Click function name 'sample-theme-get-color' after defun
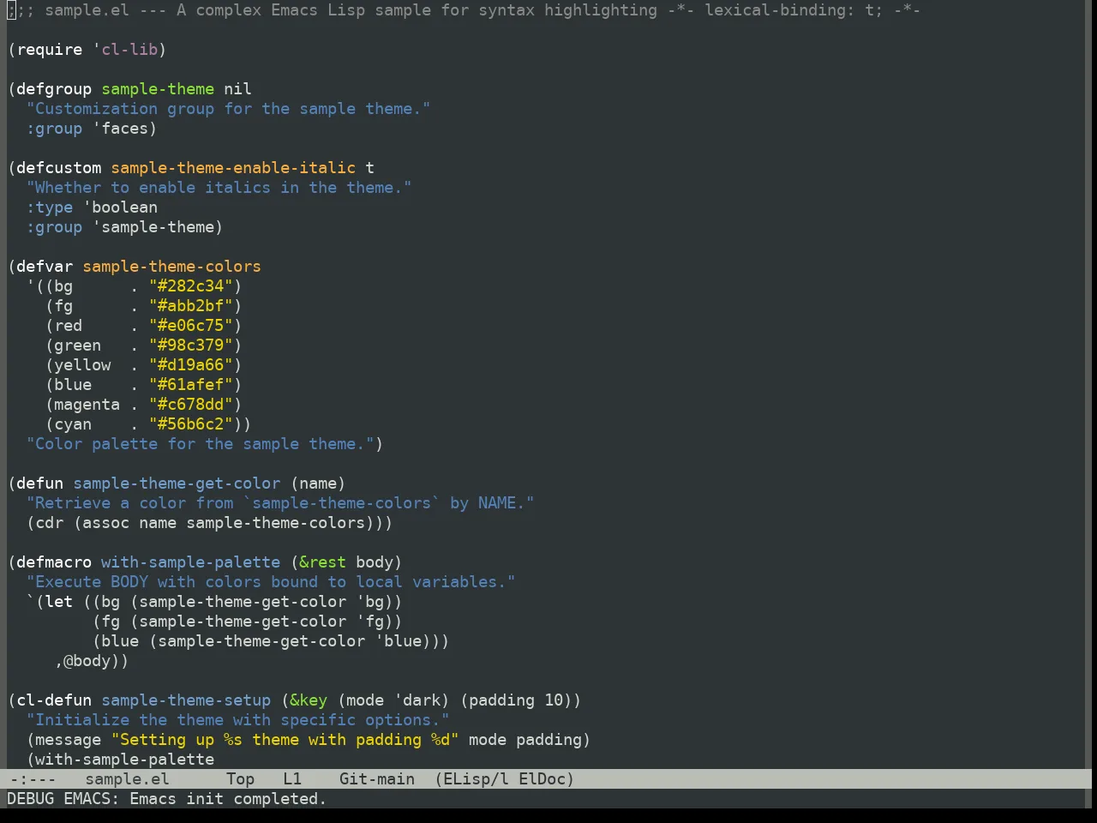This screenshot has height=823, width=1097. [x=177, y=484]
